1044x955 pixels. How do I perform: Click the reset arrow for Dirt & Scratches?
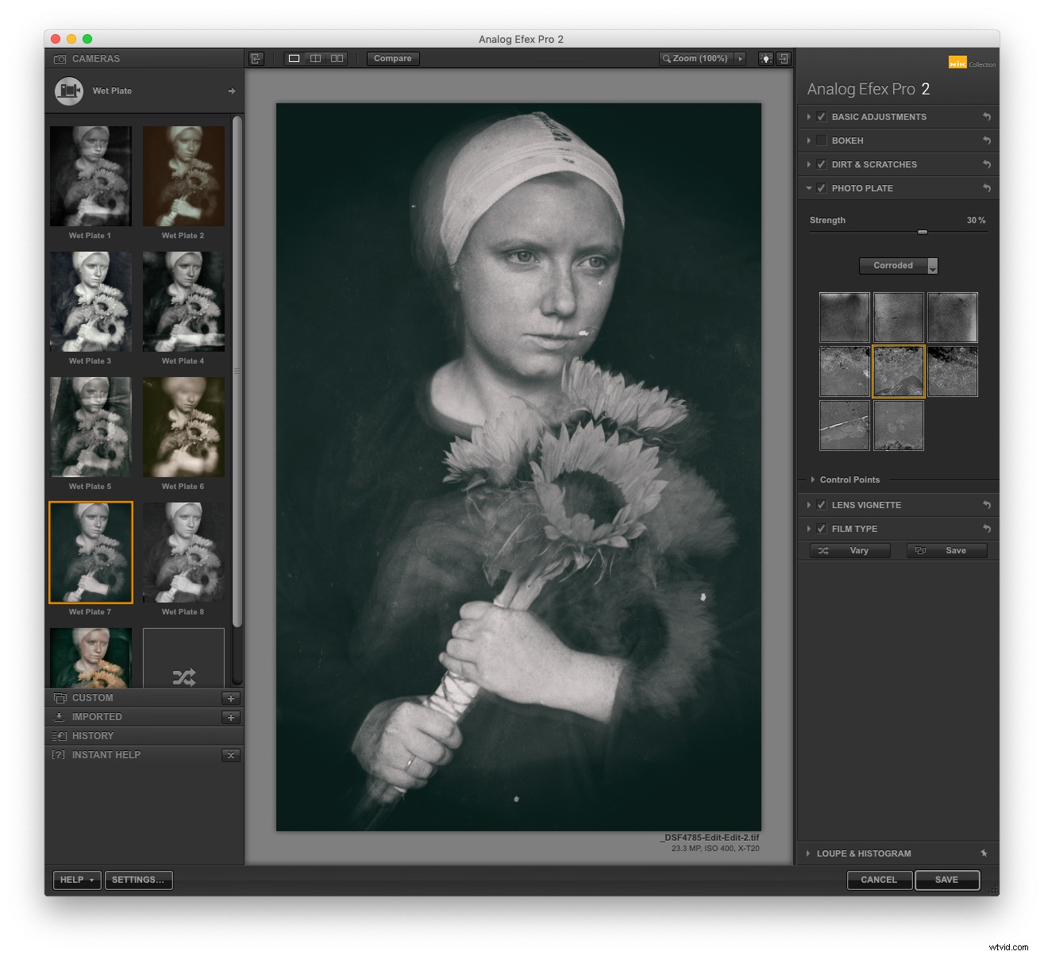pyautogui.click(x=987, y=164)
